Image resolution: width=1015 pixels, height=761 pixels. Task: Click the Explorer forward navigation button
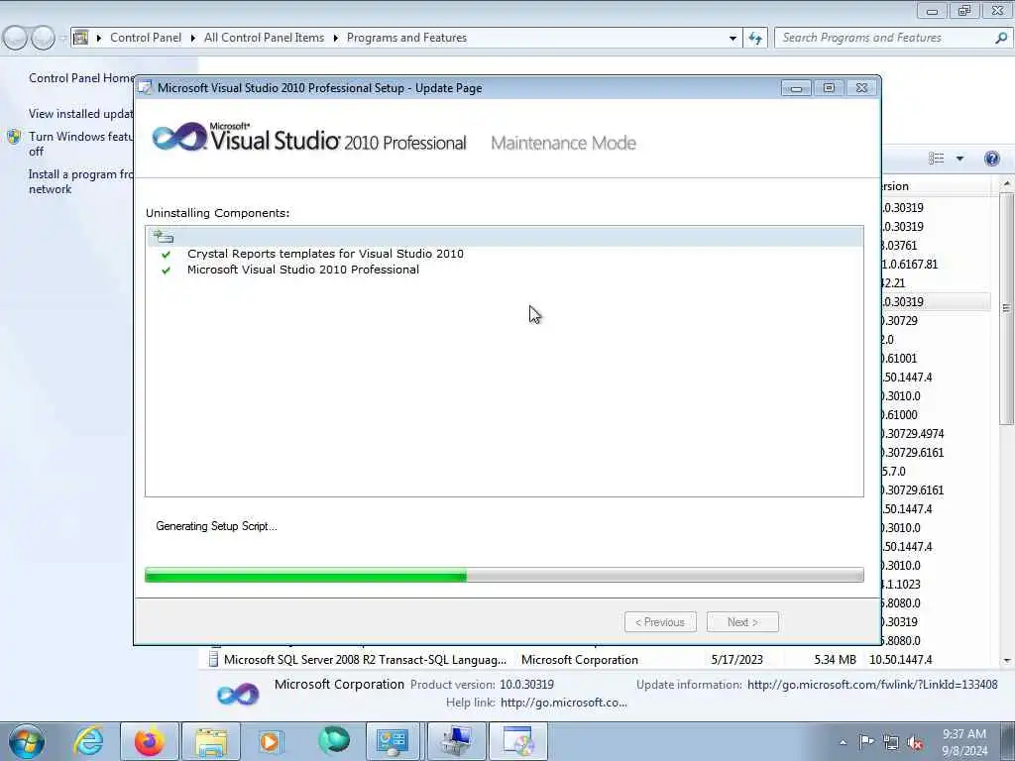pyautogui.click(x=44, y=39)
